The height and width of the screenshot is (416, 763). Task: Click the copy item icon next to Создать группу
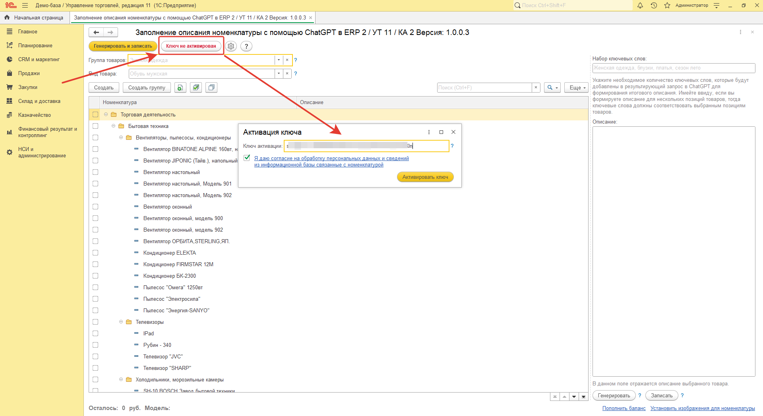click(x=180, y=87)
